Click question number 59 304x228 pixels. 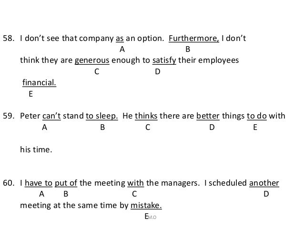click(9, 116)
